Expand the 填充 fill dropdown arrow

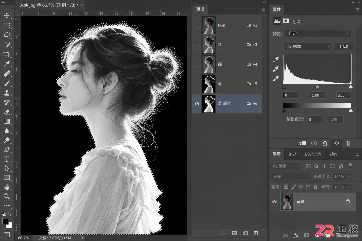coord(349,187)
